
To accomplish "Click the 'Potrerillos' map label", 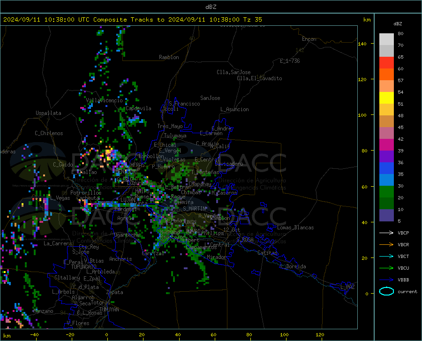I will pos(86,193).
